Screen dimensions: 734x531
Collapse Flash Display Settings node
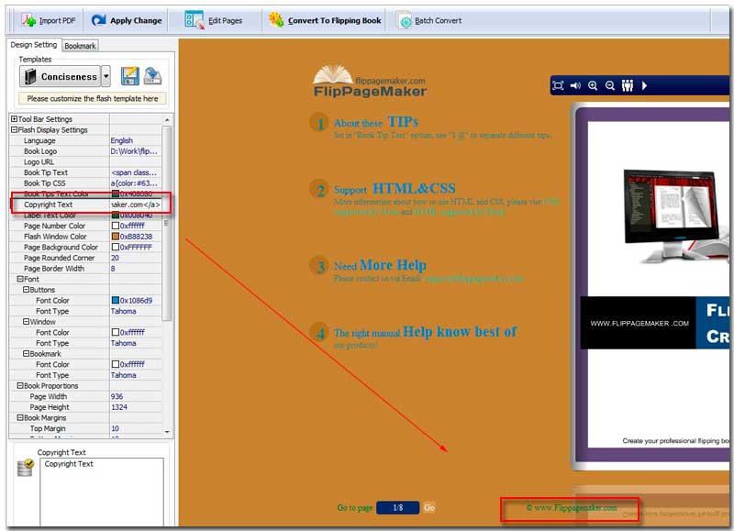point(14,130)
